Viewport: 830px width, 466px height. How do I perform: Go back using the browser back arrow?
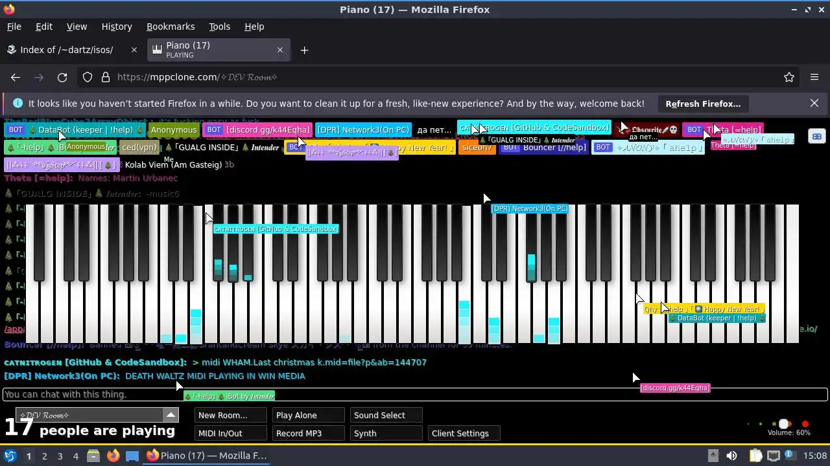click(16, 77)
